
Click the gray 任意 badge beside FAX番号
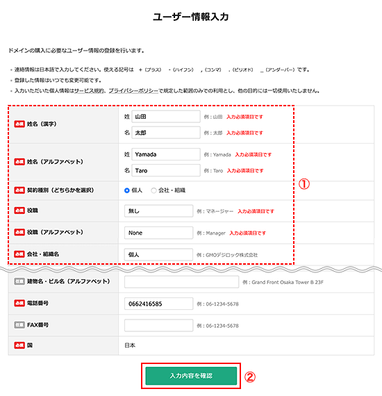pyautogui.click(x=19, y=324)
